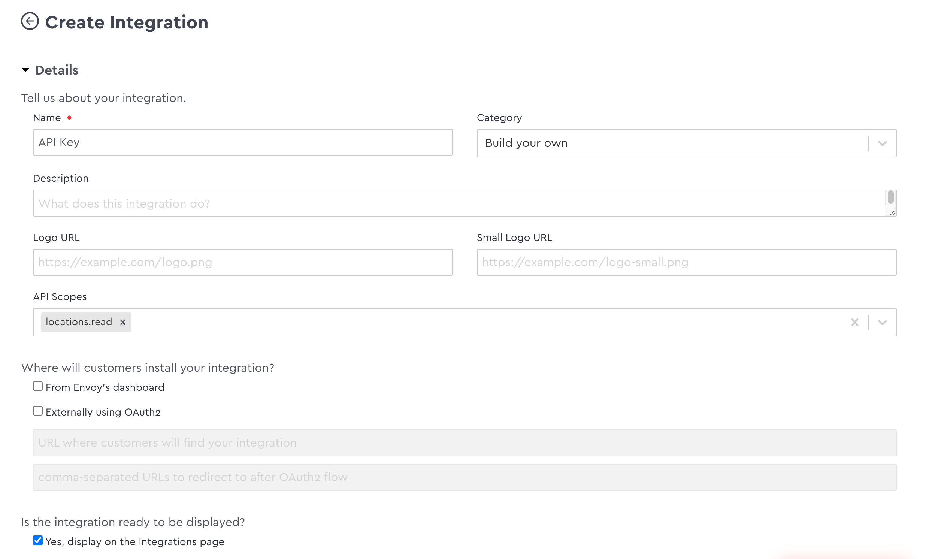Check From Envoy's dashboard option

[x=38, y=386]
